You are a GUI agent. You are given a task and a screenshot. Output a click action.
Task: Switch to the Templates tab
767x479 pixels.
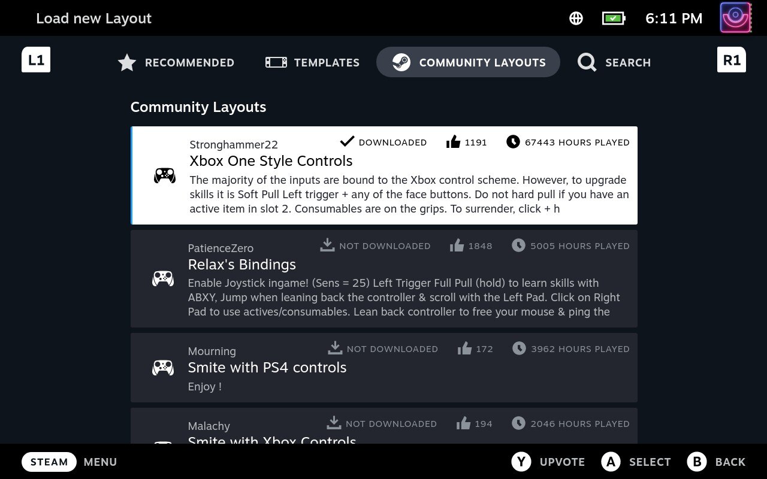pyautogui.click(x=312, y=62)
